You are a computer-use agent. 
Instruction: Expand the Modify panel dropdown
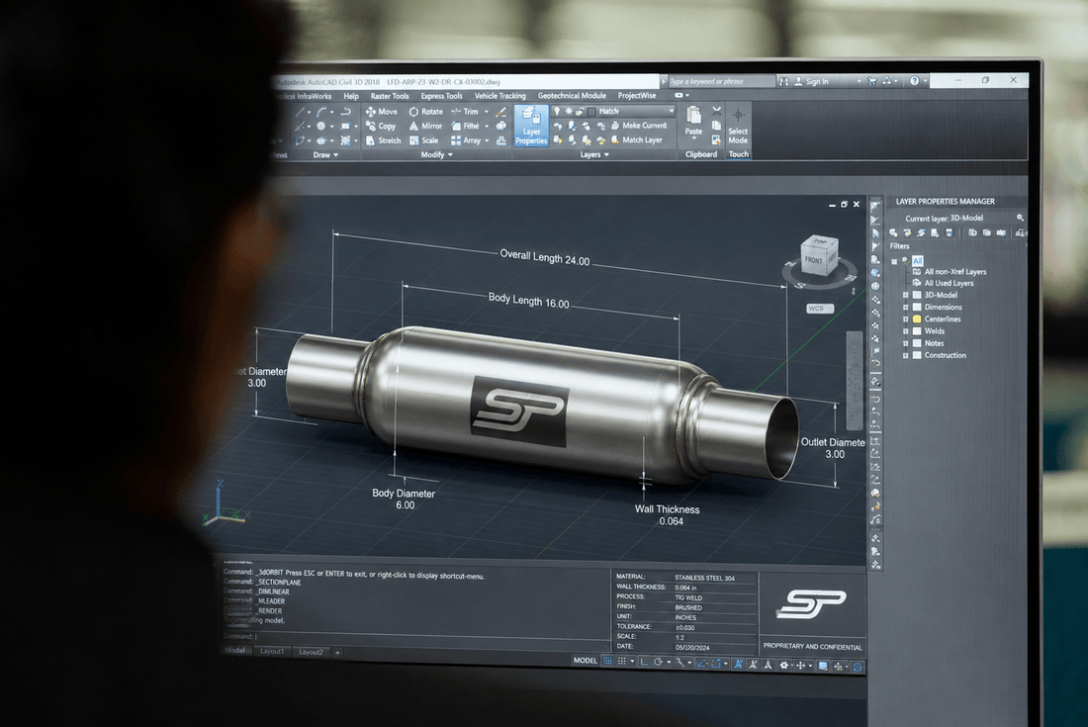coord(450,154)
